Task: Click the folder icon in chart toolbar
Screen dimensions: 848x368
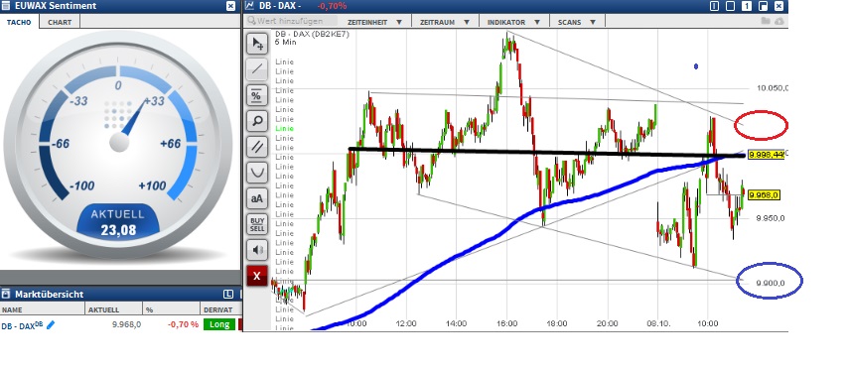Action: [766, 21]
